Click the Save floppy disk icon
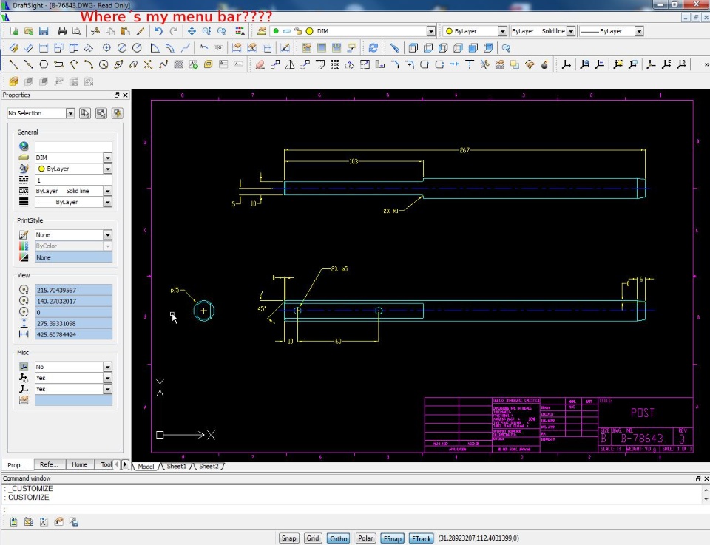 point(44,31)
